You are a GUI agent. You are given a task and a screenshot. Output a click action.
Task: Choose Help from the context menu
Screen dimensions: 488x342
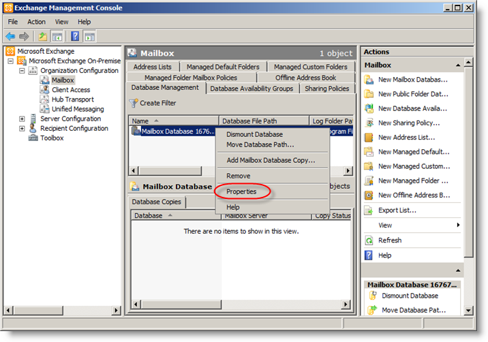(x=273, y=207)
